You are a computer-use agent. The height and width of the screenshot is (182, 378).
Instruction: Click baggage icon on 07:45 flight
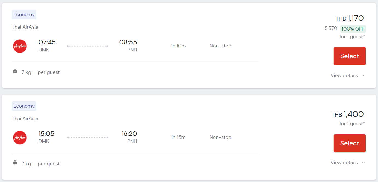tap(15, 72)
